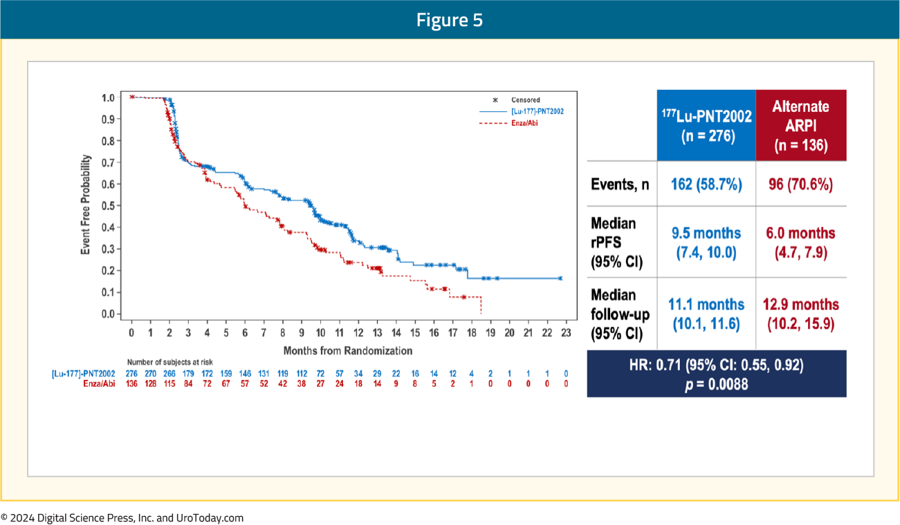Click the HR: 0.71 hazard ratio banner
900x525 pixels.
(717, 374)
